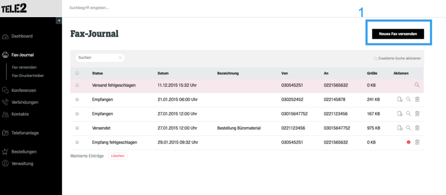The height and width of the screenshot is (195, 446).
Task: Focus the Suchen field in the journal table
Action: click(100, 57)
